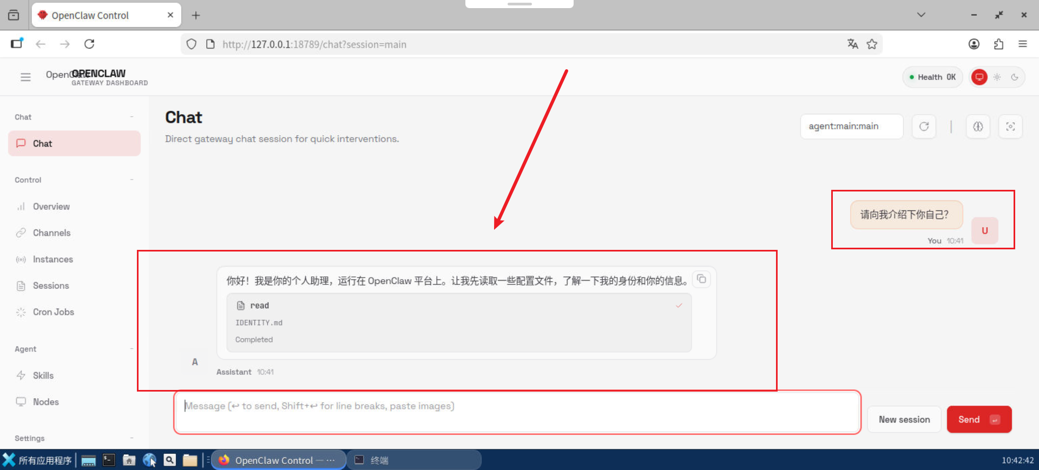Viewport: 1039px width, 470px height.
Task: Click the user message 请向我介绍下你自己?
Action: 906,215
